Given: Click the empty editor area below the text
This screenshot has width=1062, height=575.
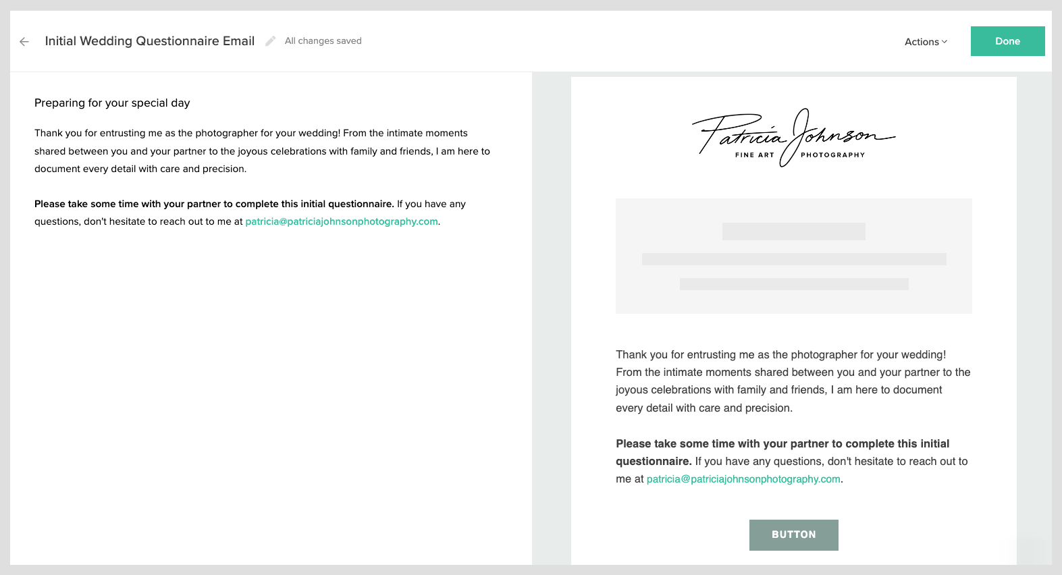Looking at the screenshot, I should (x=270, y=391).
